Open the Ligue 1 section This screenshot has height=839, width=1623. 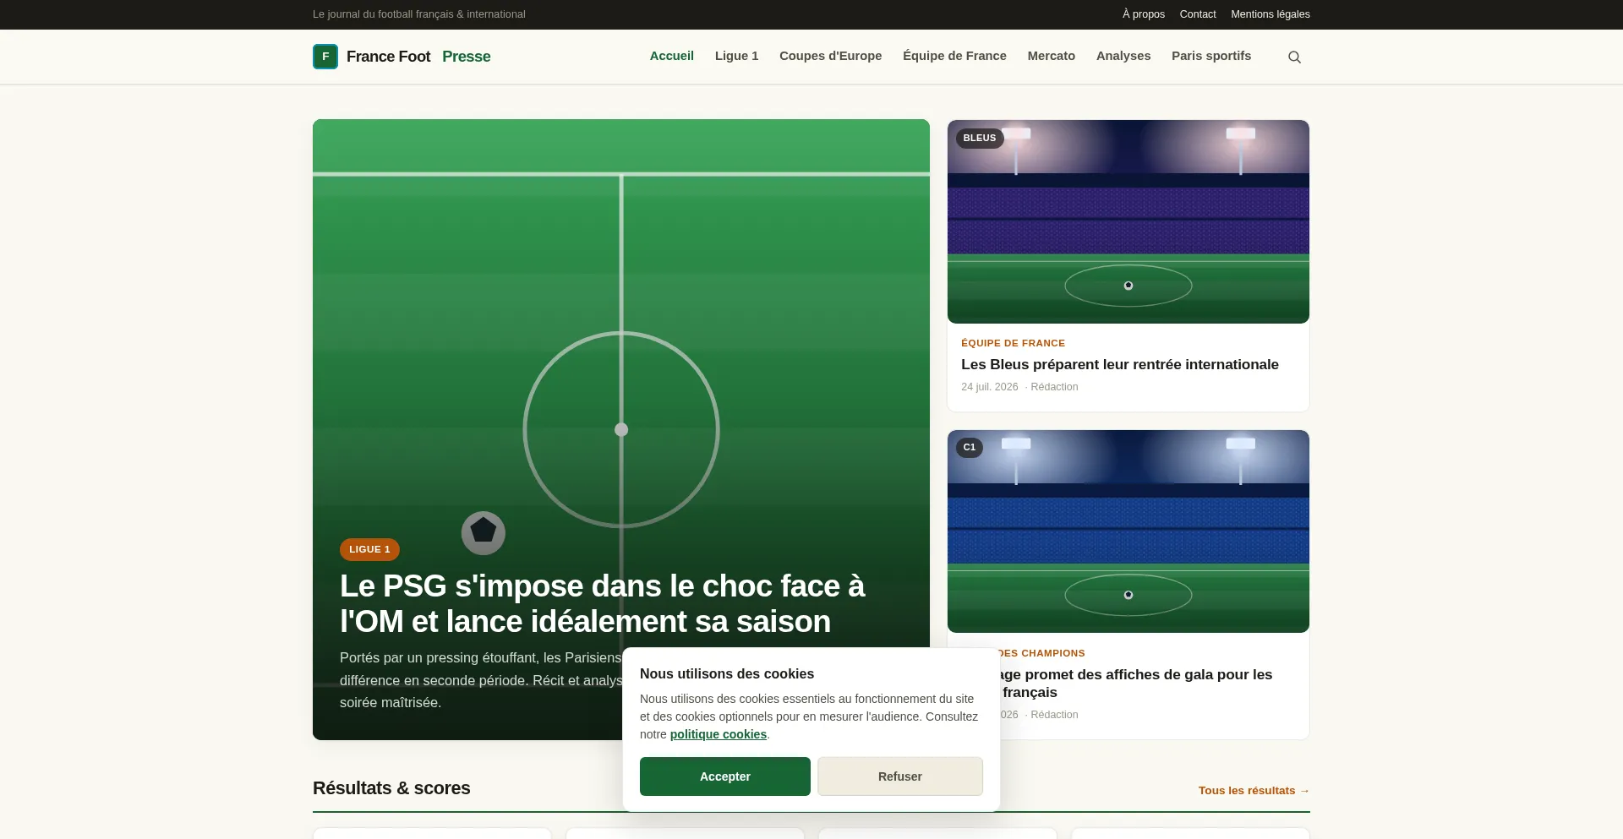point(736,56)
